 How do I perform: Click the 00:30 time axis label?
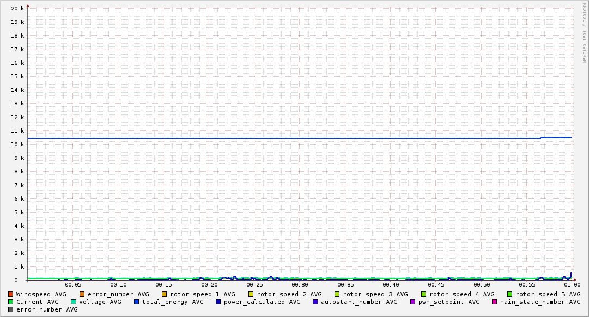coord(300,284)
